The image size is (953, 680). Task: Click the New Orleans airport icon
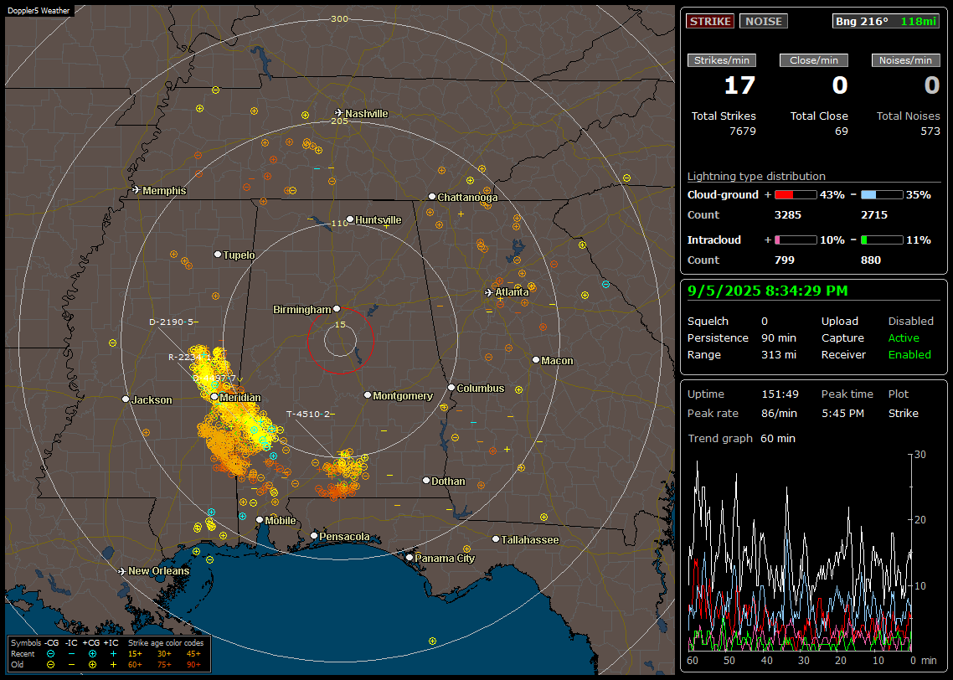(122, 571)
